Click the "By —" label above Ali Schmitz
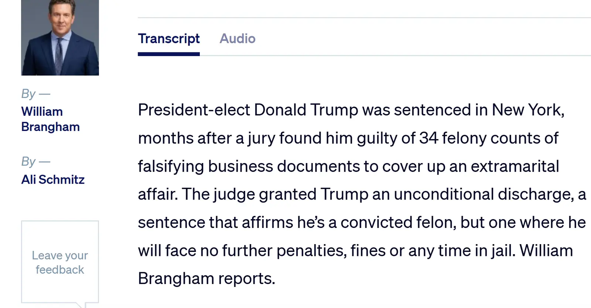Viewport: 591px width, 308px height. click(x=35, y=162)
